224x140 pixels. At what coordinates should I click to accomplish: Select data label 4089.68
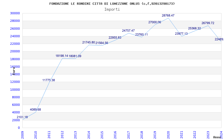[35, 109]
